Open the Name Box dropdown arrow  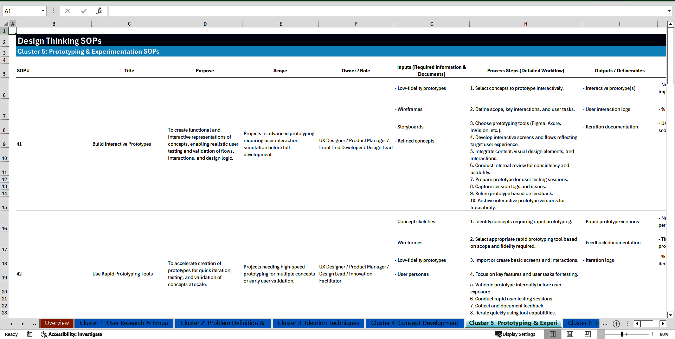(x=43, y=11)
